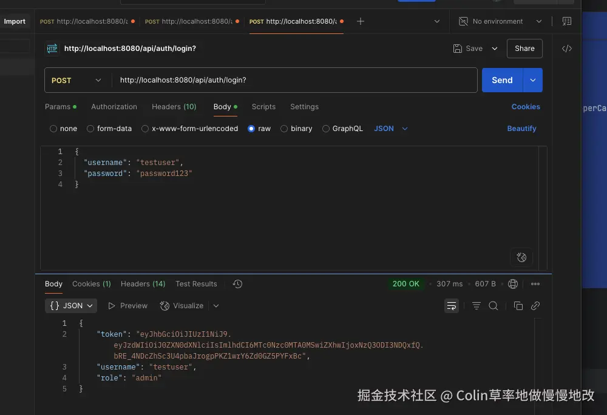The image size is (607, 415).
Task: Expand the Visualize options chevron
Action: click(x=216, y=306)
